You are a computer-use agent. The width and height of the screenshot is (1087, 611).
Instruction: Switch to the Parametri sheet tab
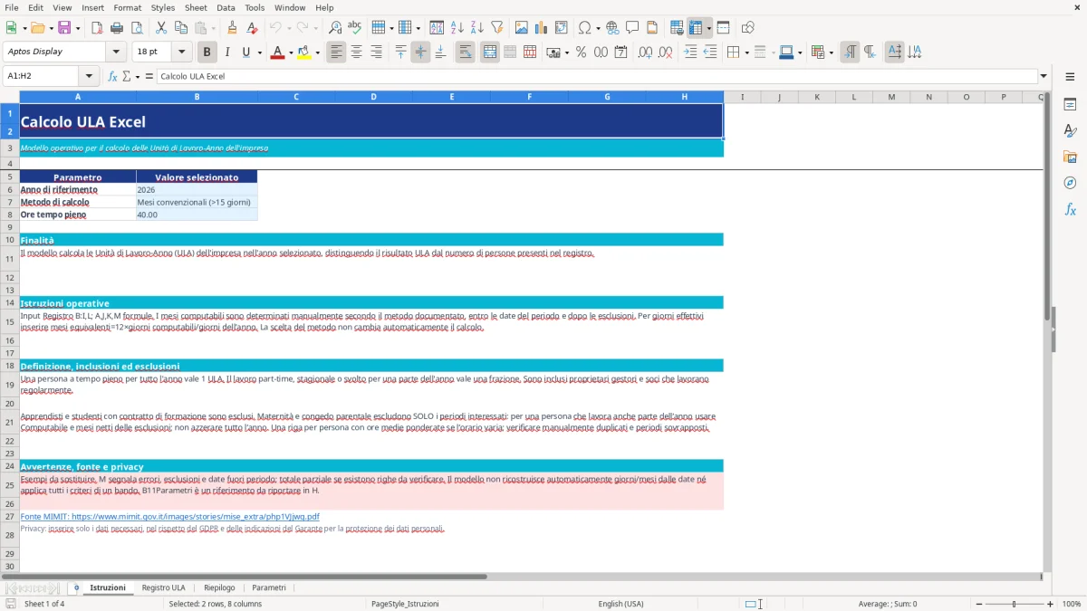[269, 587]
